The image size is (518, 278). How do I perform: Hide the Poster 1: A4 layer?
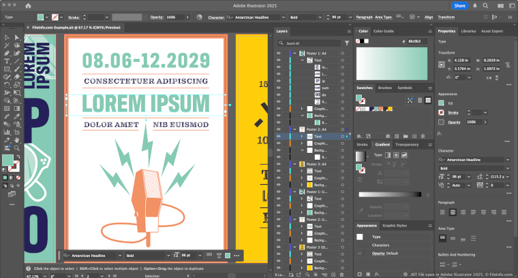point(278,52)
